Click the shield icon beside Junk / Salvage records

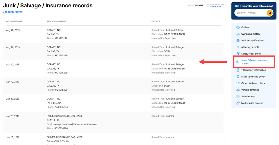coord(238,62)
